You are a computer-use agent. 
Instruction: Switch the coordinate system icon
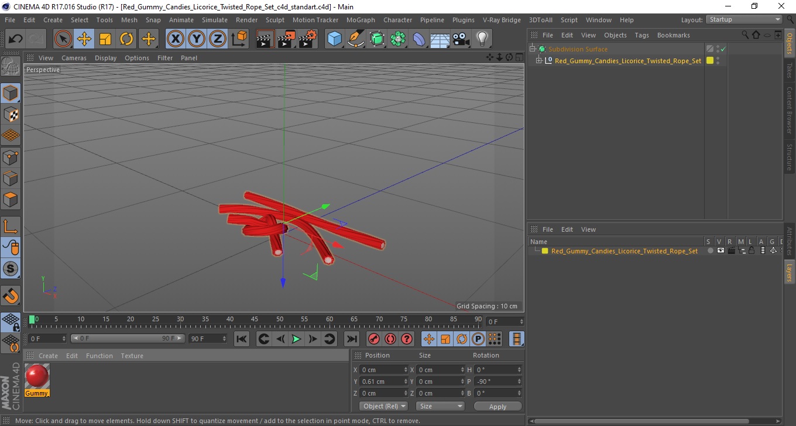point(239,39)
